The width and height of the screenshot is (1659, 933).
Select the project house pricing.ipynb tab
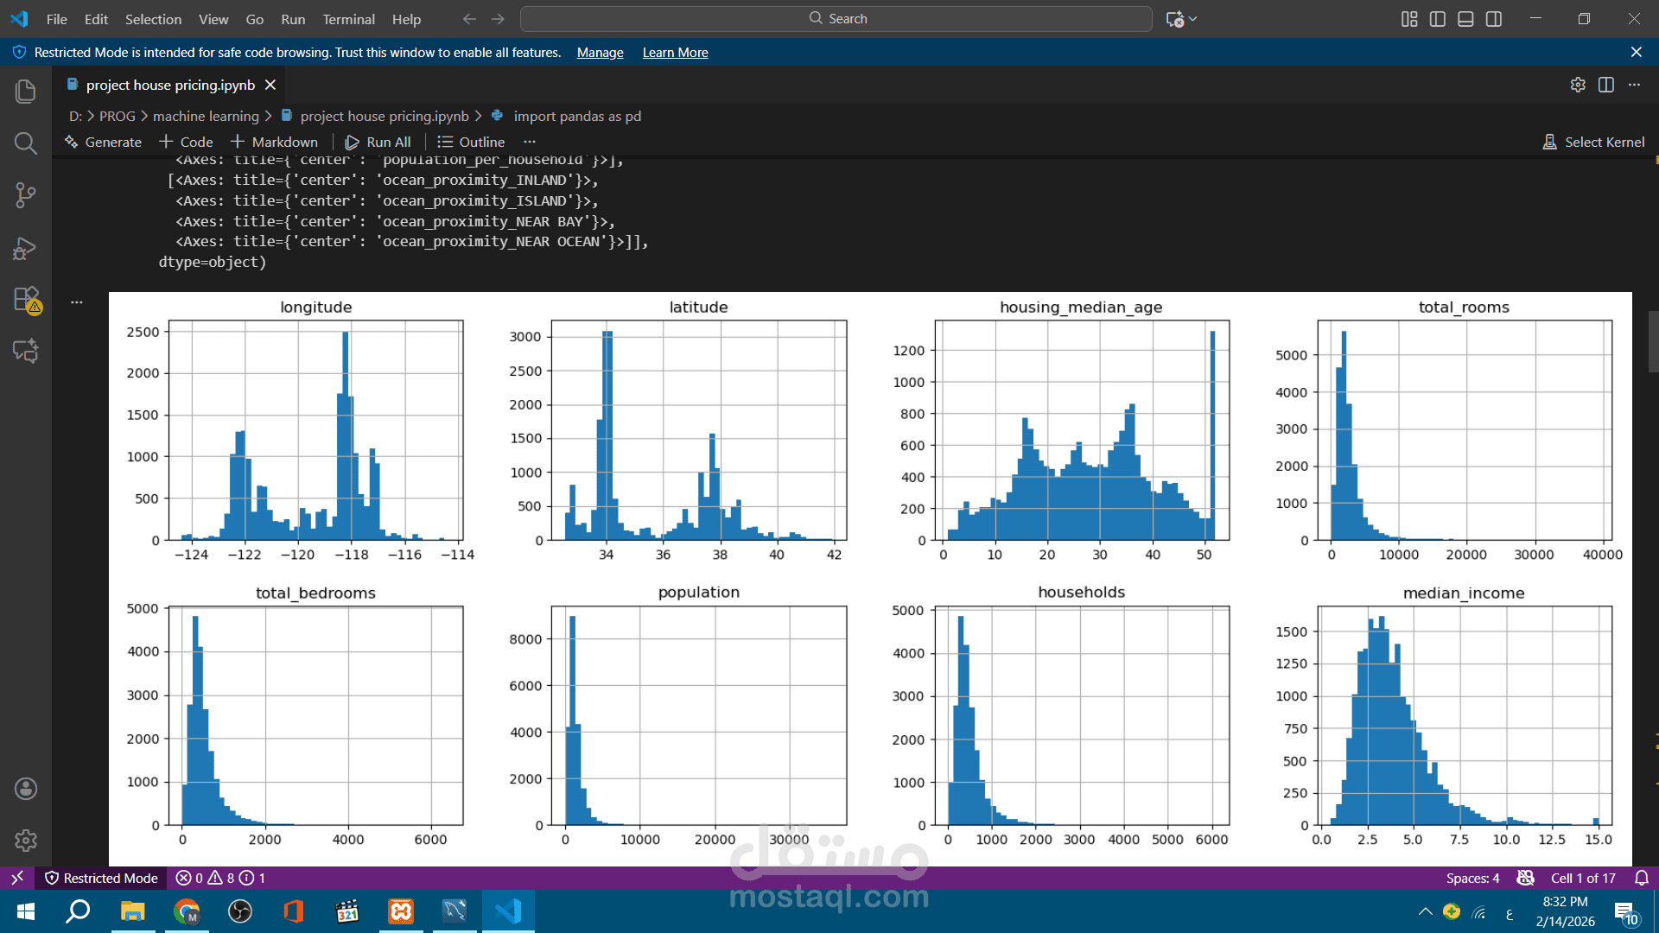click(170, 85)
